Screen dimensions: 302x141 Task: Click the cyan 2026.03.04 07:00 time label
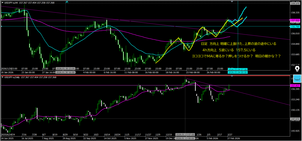[237, 69]
